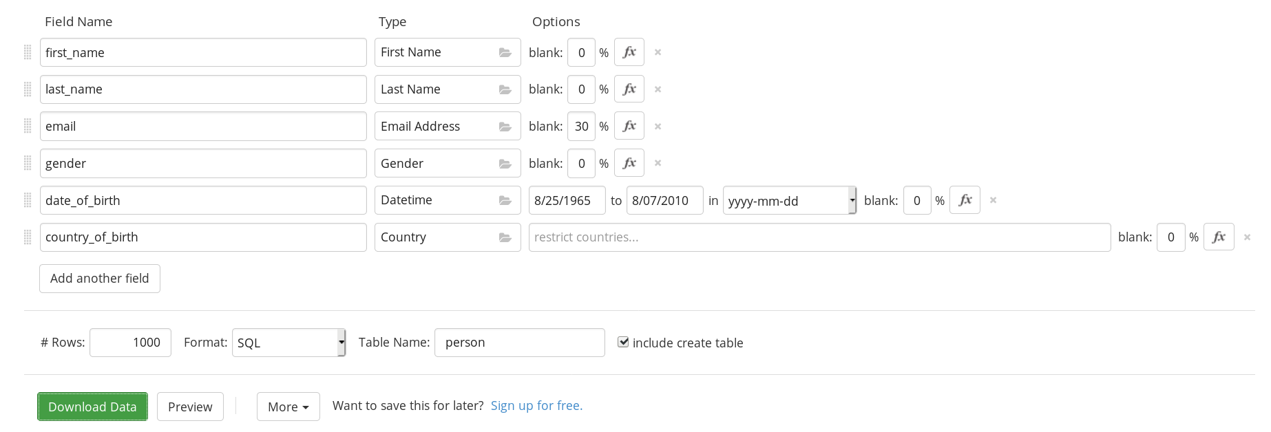Screen dimensions: 1271x432
Task: Grab the drag handle for first_name row
Action: click(x=28, y=52)
